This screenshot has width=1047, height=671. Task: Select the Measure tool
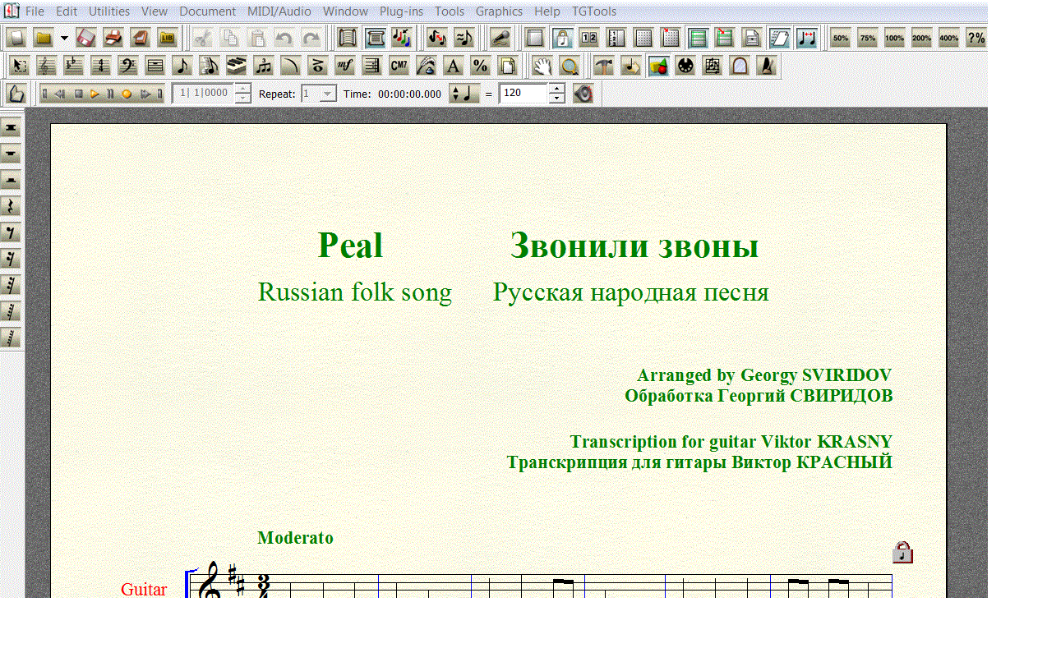[155, 66]
